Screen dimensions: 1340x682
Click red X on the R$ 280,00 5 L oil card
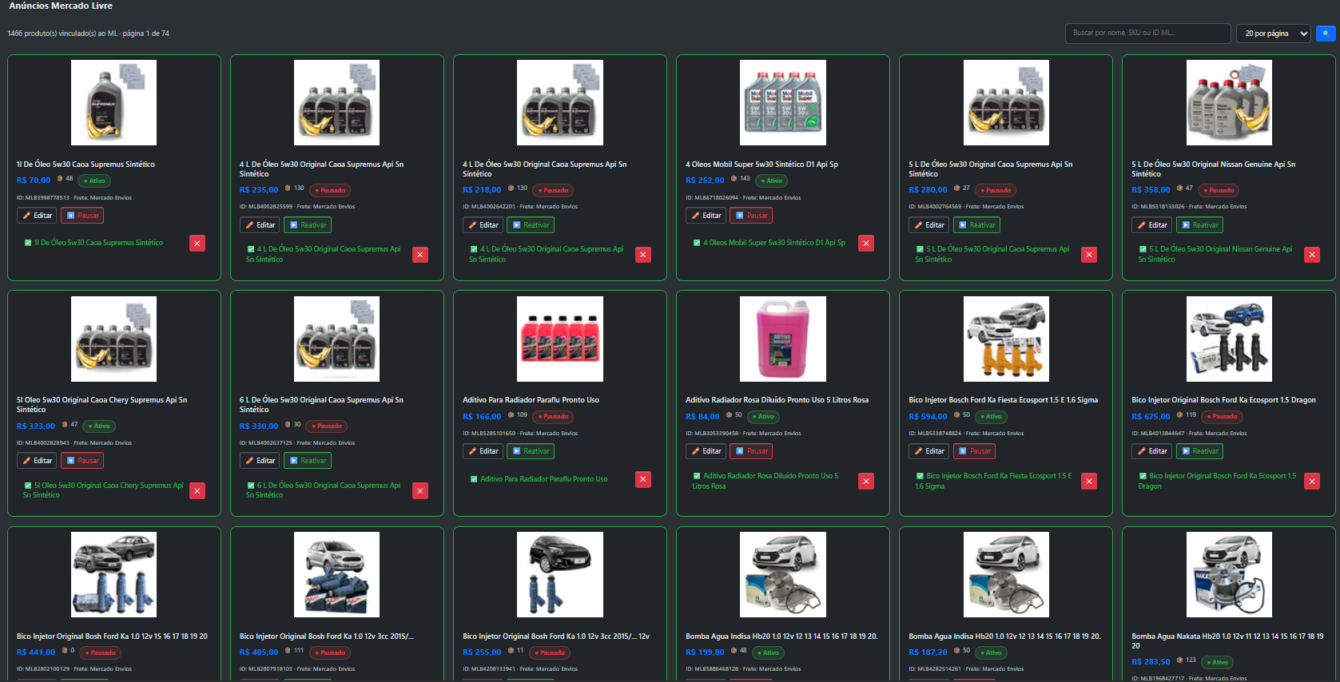click(x=1089, y=255)
